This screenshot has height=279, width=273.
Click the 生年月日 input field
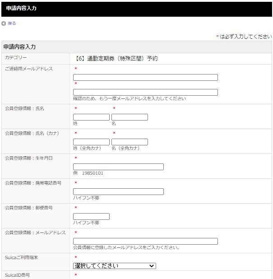[x=118, y=167]
